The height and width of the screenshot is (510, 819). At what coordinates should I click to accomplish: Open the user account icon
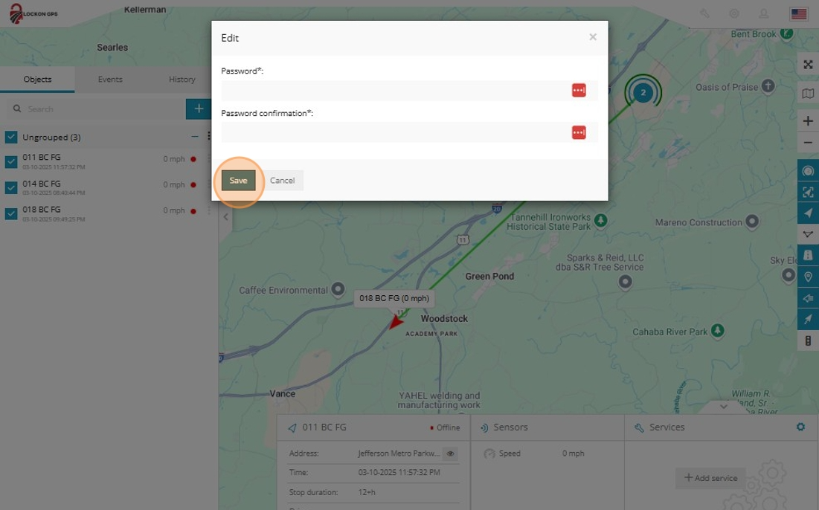[764, 13]
